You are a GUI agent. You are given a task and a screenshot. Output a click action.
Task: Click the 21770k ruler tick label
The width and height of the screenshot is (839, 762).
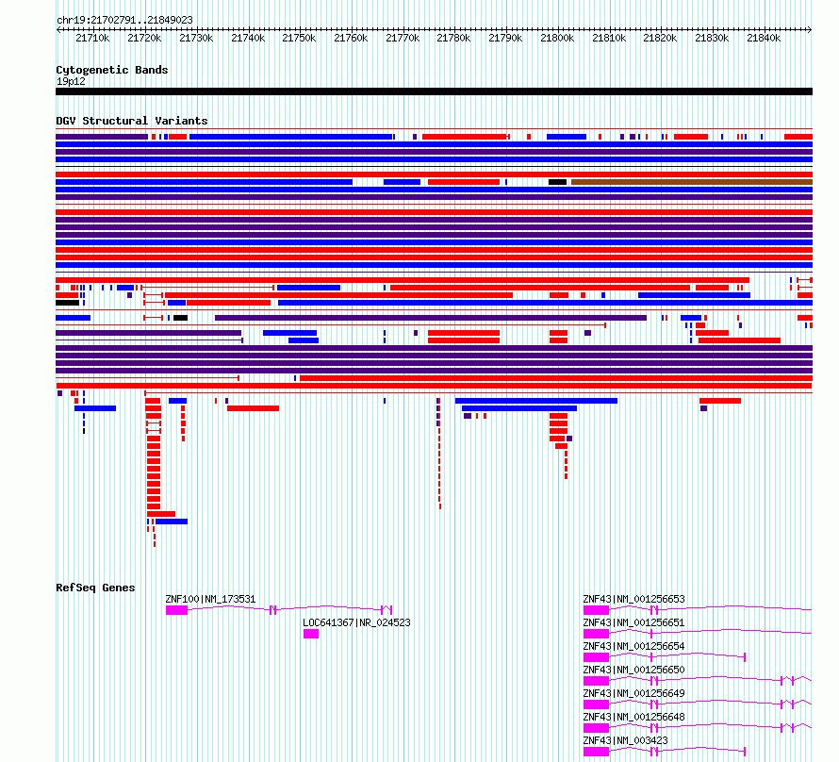pyautogui.click(x=403, y=38)
